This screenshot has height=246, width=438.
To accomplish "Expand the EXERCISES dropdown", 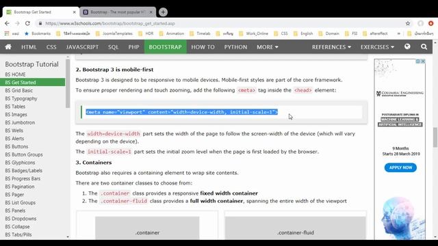I will click(377, 47).
